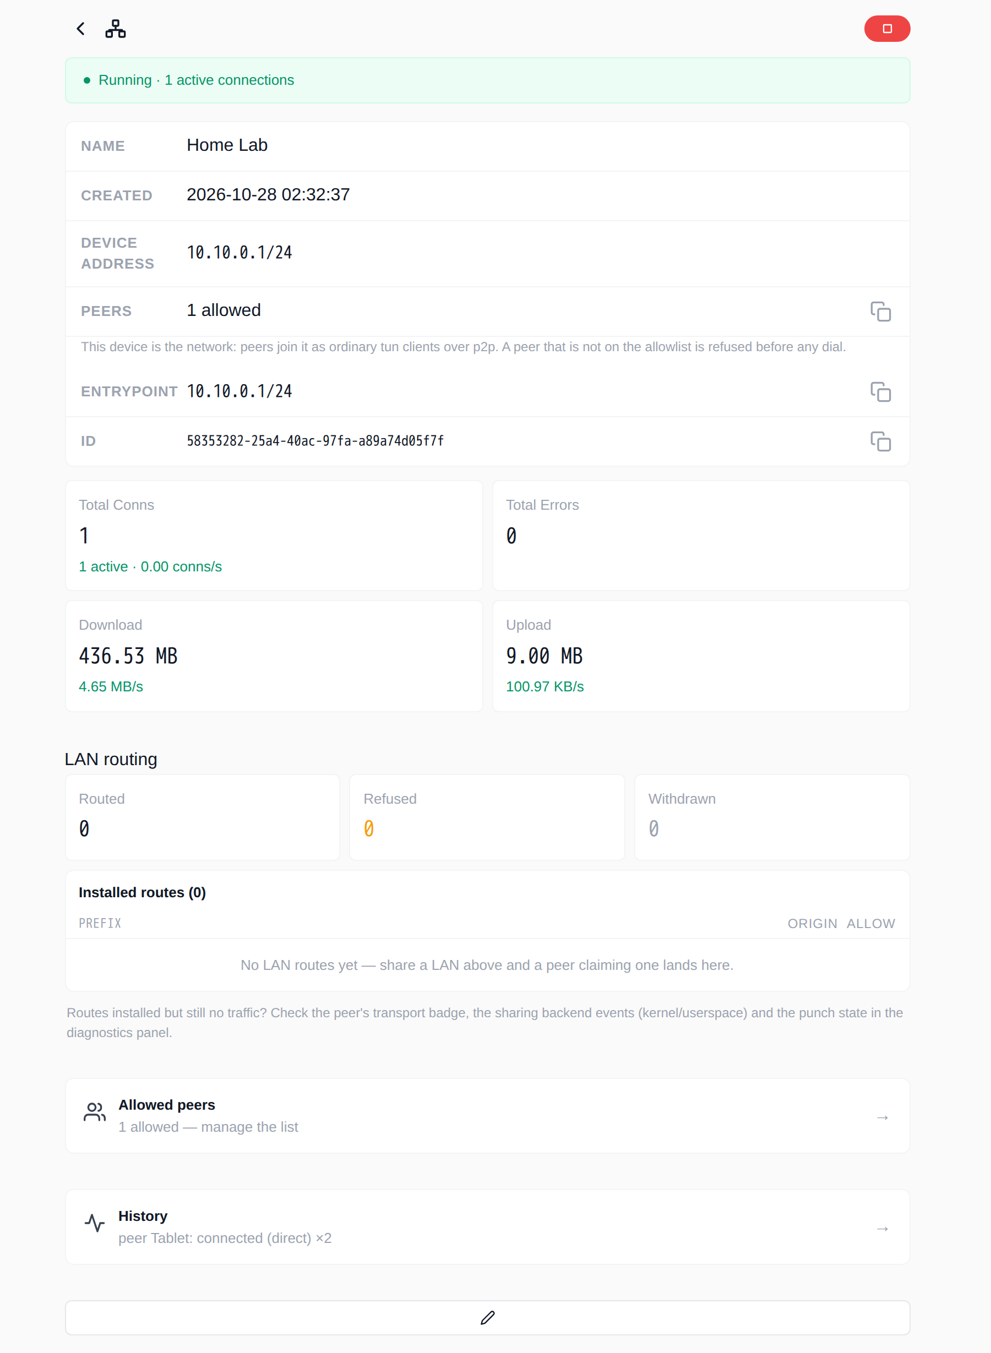The width and height of the screenshot is (991, 1353).
Task: Select the download rate '4.65 MB/s'
Action: [111, 687]
